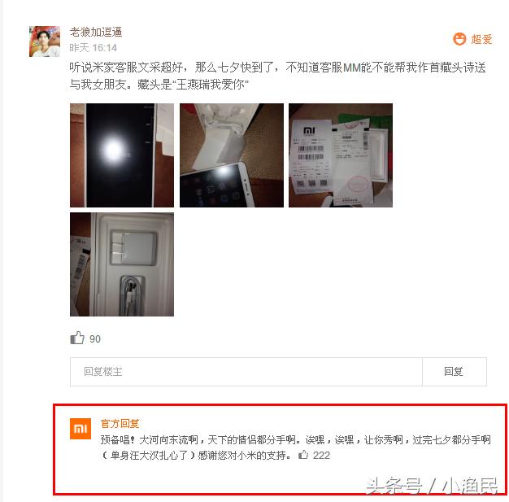Viewport: 509px width, 502px height.
Task: Like the official reply via thumbs-up icon
Action: 303,455
